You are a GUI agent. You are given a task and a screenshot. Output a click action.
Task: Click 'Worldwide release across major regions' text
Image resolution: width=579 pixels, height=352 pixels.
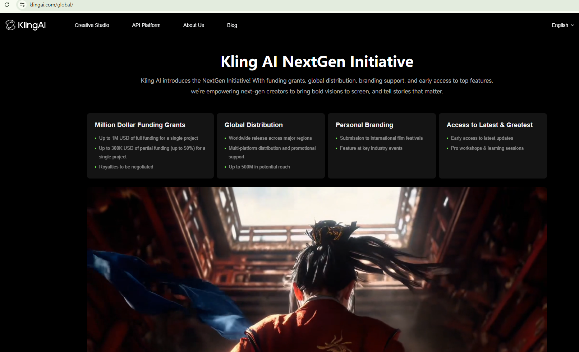(x=270, y=138)
